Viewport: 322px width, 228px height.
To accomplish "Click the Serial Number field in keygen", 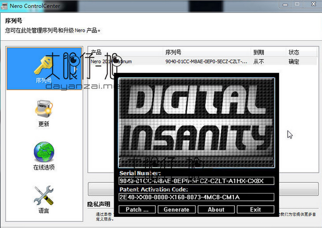I will click(197, 181).
